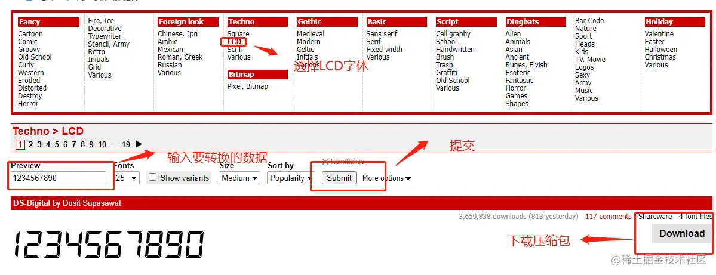Viewport: 716px width, 275px height.
Task: Select the Halloween subcategory
Action: [660, 50]
